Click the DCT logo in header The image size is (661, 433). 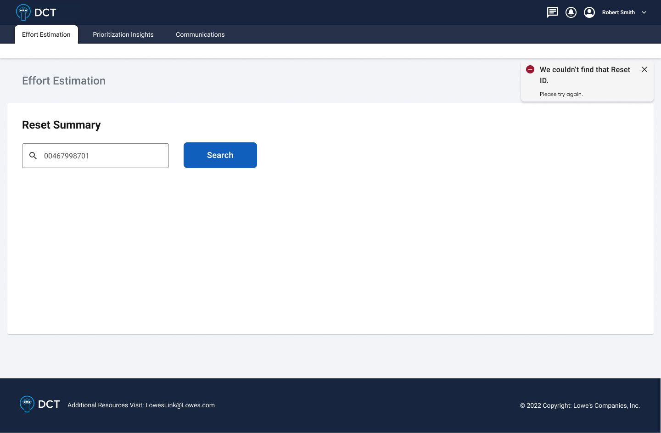click(x=36, y=12)
